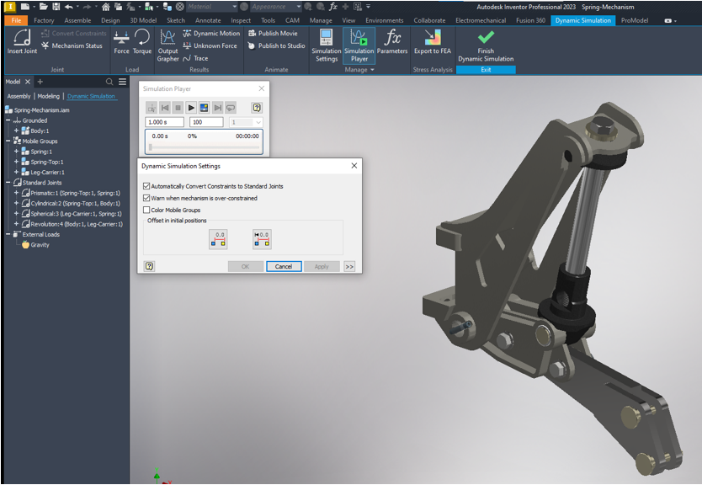This screenshot has width=702, height=485.
Task: Click the >> more options button
Action: pyautogui.click(x=349, y=266)
